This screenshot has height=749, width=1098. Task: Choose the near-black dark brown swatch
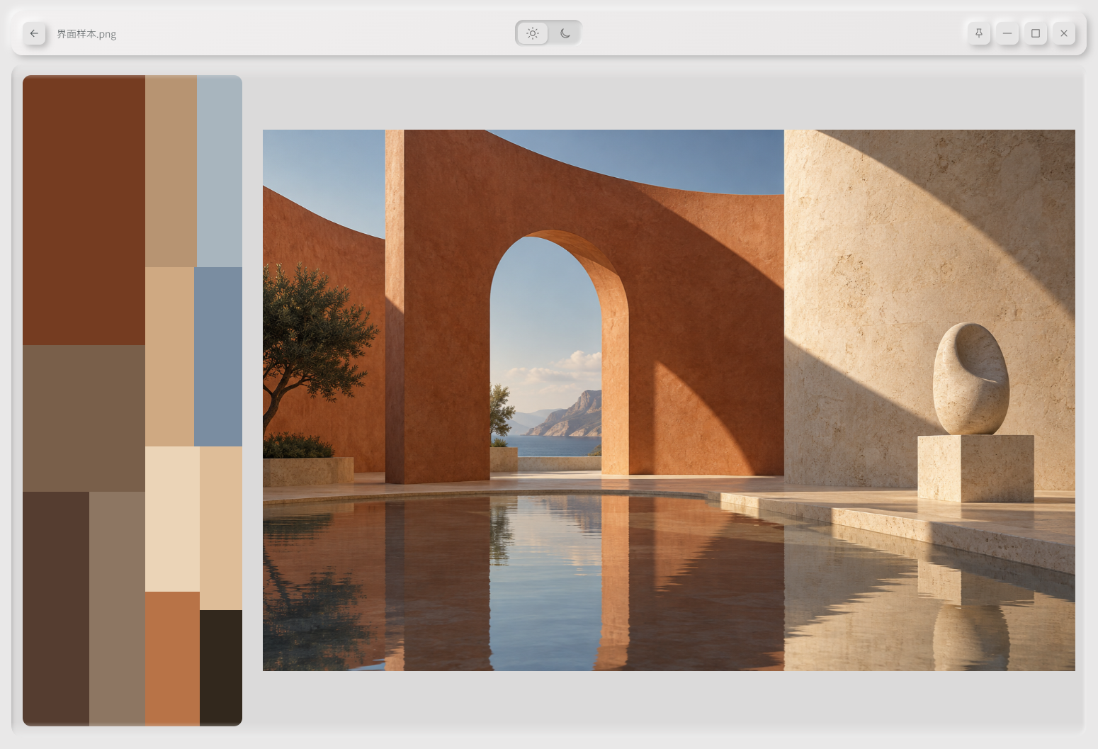click(x=221, y=668)
